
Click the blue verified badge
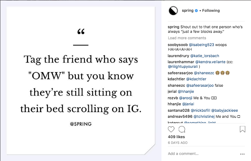click(196, 11)
